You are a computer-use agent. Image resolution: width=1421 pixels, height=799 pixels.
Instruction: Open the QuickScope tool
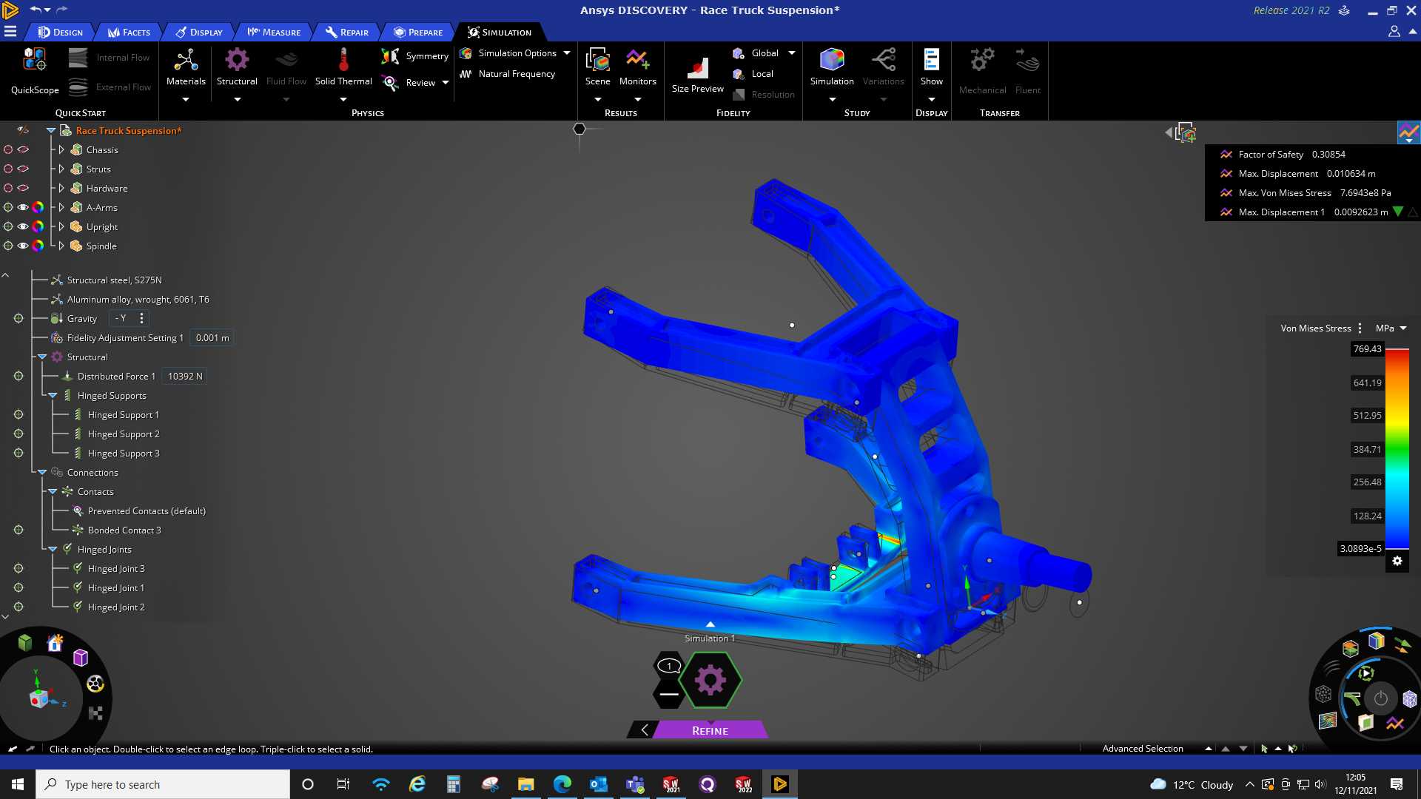[35, 71]
